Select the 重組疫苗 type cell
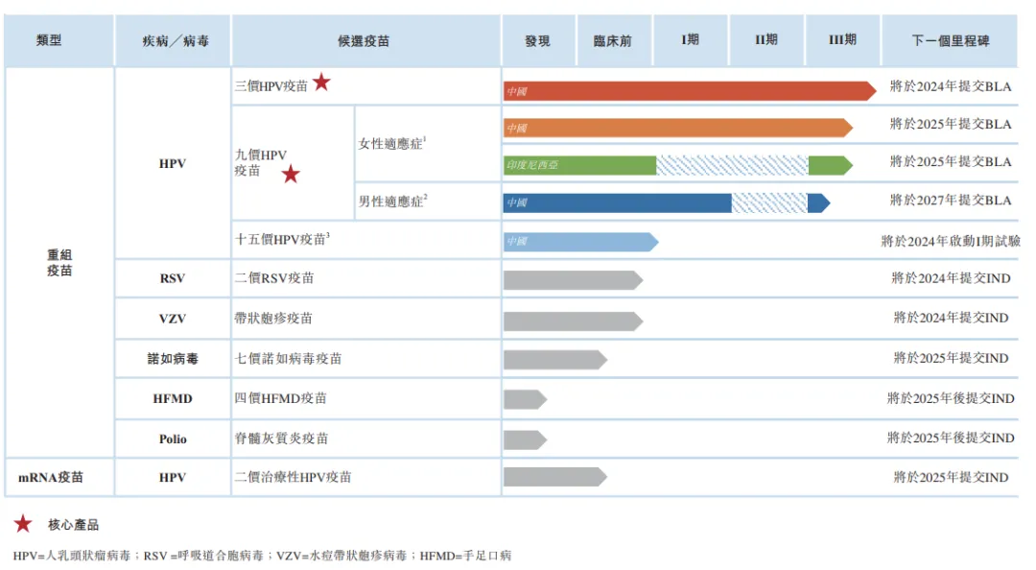1036x570 pixels. pos(59,263)
